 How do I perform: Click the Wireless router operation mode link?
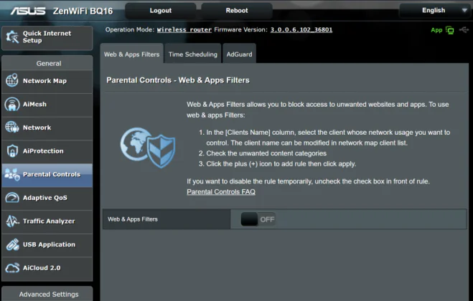pos(184,30)
